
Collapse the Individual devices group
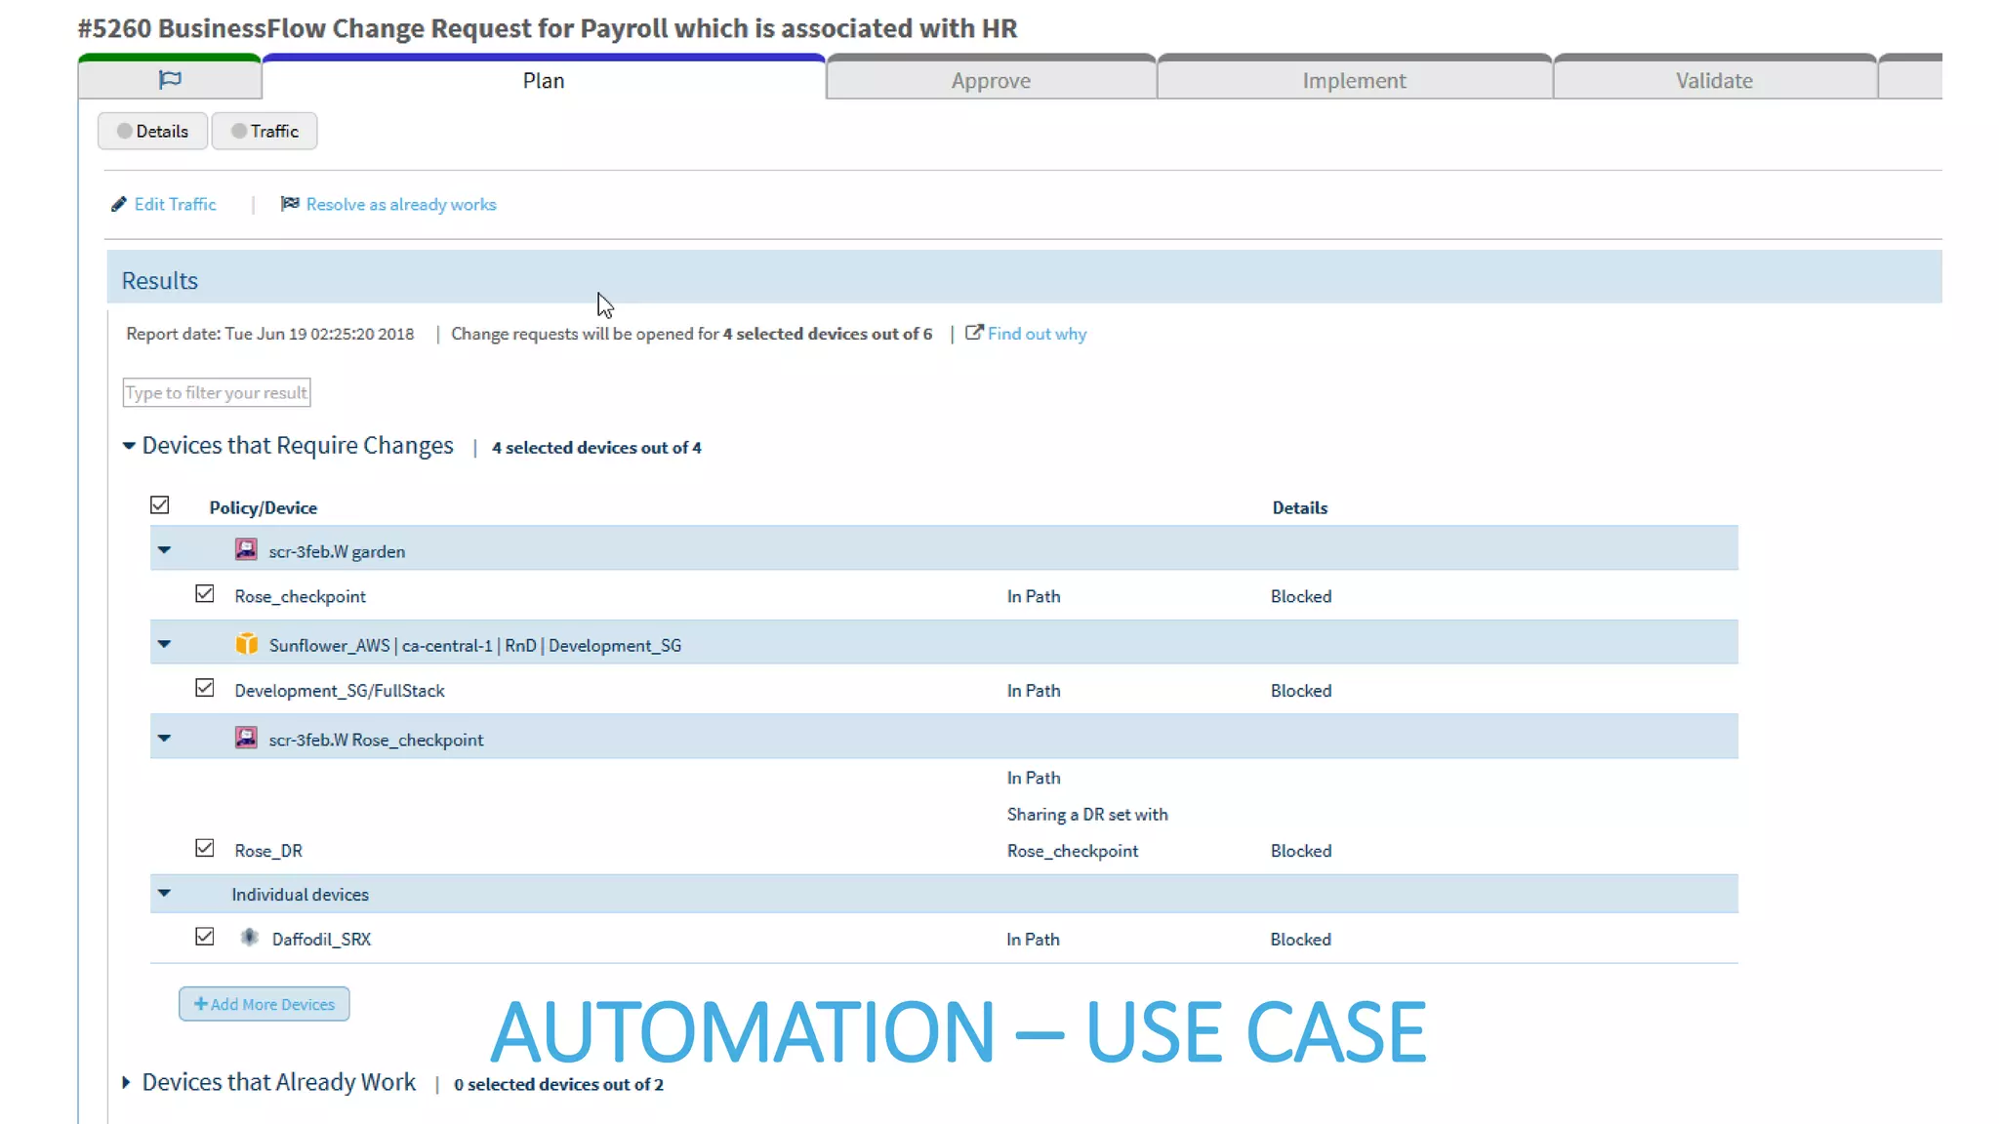[x=164, y=893]
